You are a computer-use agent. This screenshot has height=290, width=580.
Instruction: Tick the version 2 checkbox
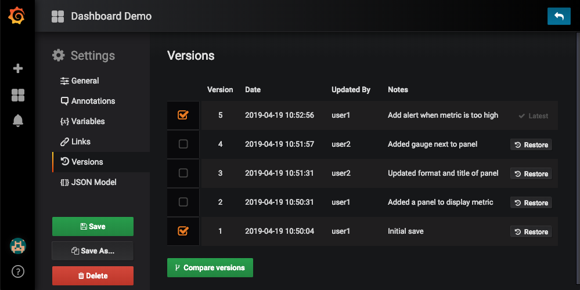[x=183, y=202]
